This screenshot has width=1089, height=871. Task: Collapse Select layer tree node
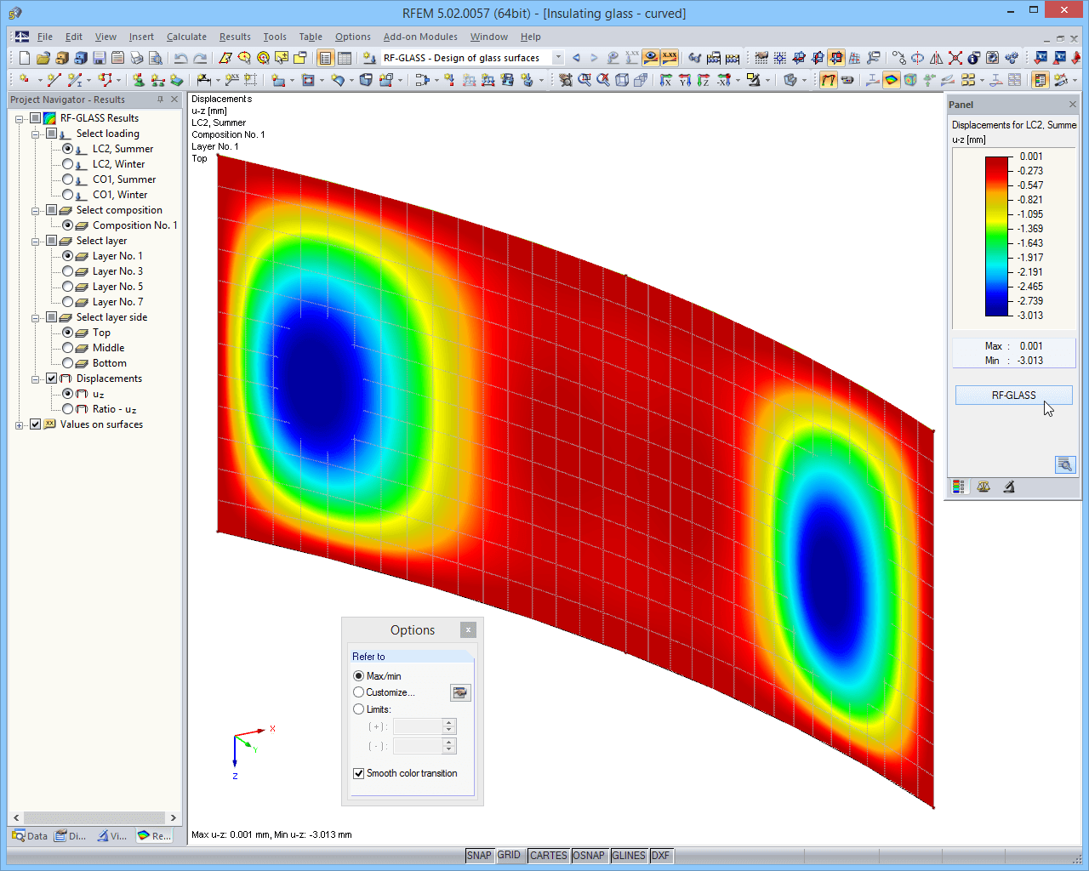point(35,241)
